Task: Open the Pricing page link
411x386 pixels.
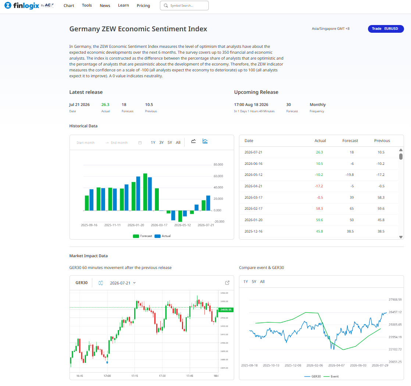Action: click(x=143, y=6)
